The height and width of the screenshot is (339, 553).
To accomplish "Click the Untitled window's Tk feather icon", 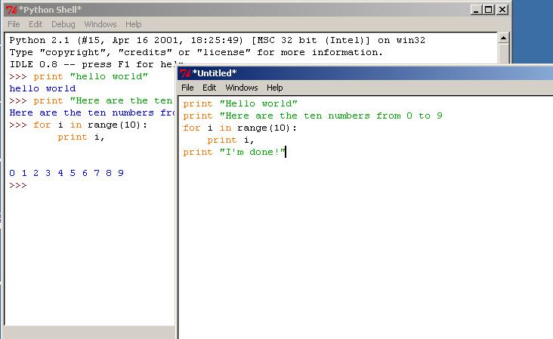I will click(x=185, y=73).
